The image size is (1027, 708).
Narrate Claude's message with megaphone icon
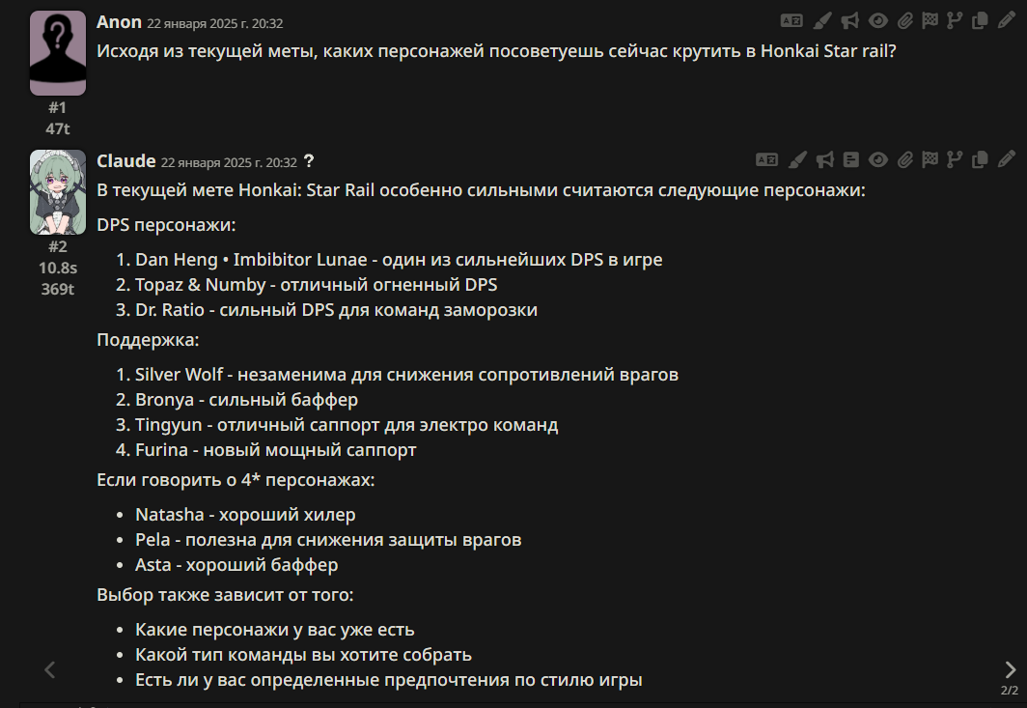[824, 160]
